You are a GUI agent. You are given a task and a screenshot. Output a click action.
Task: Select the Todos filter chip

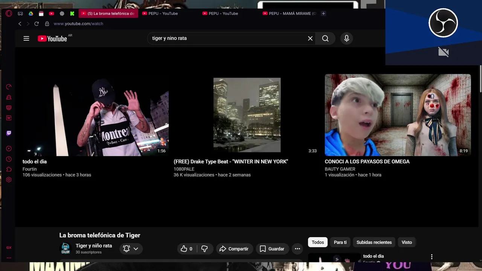(317, 242)
